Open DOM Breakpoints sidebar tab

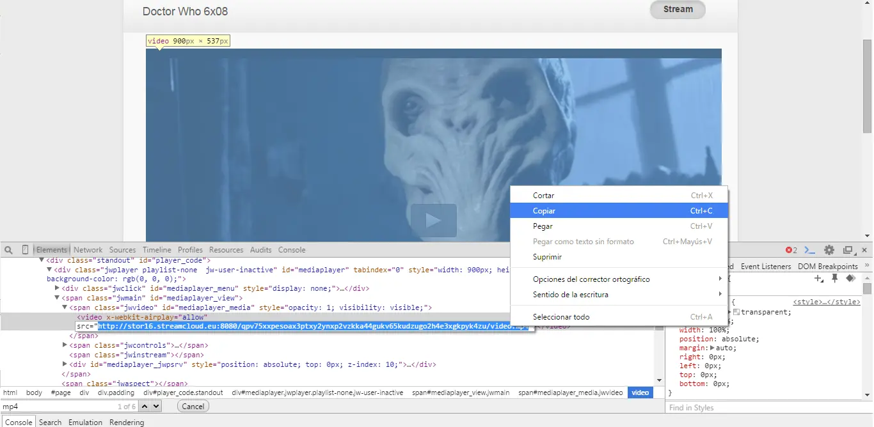pos(827,266)
